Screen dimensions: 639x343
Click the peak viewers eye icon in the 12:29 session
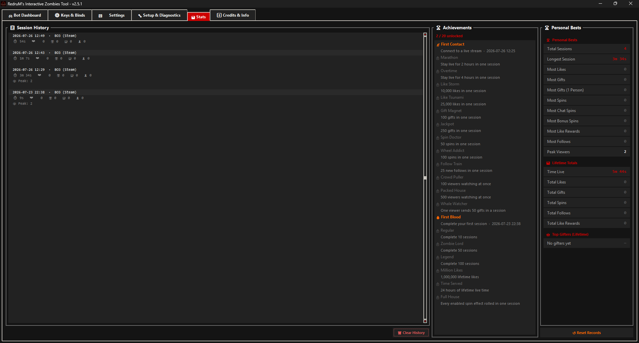tap(14, 81)
